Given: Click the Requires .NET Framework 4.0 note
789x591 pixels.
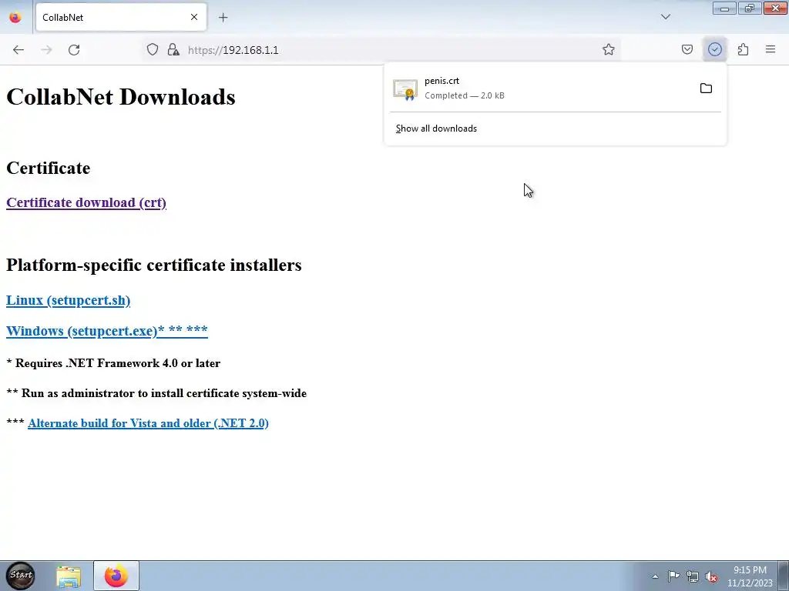Looking at the screenshot, I should [x=113, y=363].
